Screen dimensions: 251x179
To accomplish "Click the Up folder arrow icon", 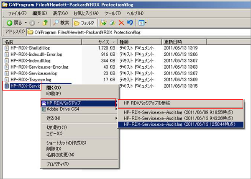I will tap(45, 22).
